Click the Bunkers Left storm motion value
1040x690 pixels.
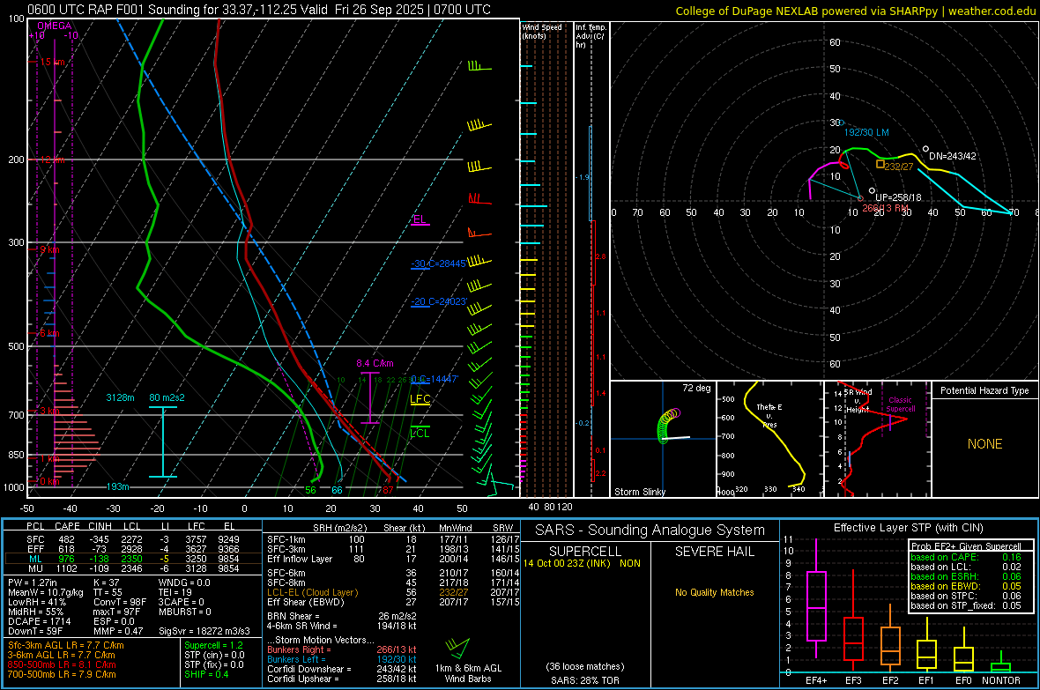(396, 659)
